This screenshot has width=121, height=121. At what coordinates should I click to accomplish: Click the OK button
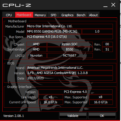pyautogui.click(x=102, y=116)
